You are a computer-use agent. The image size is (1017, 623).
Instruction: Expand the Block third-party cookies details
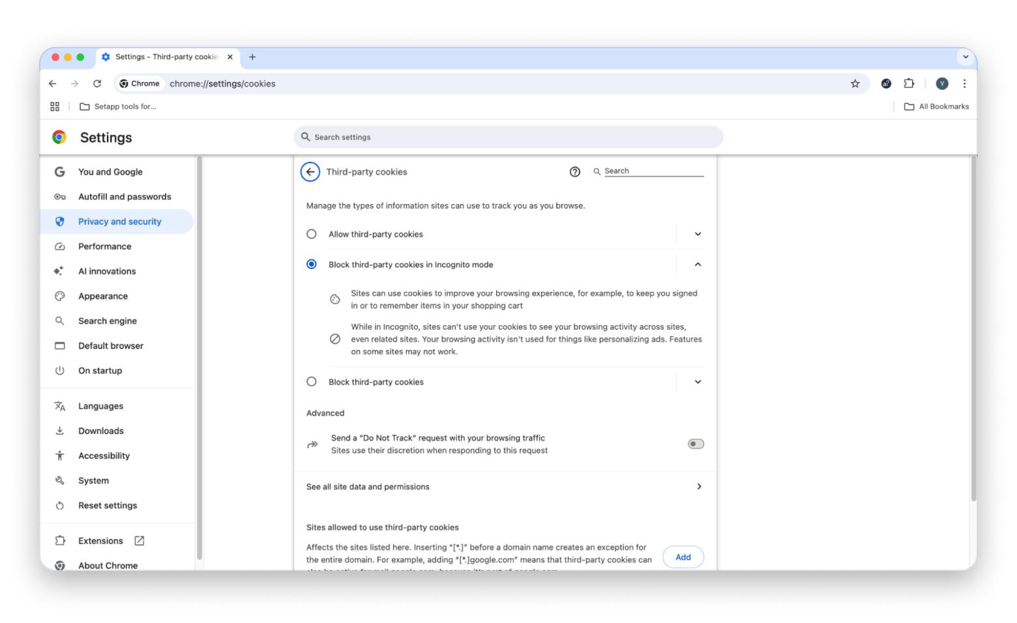point(698,382)
